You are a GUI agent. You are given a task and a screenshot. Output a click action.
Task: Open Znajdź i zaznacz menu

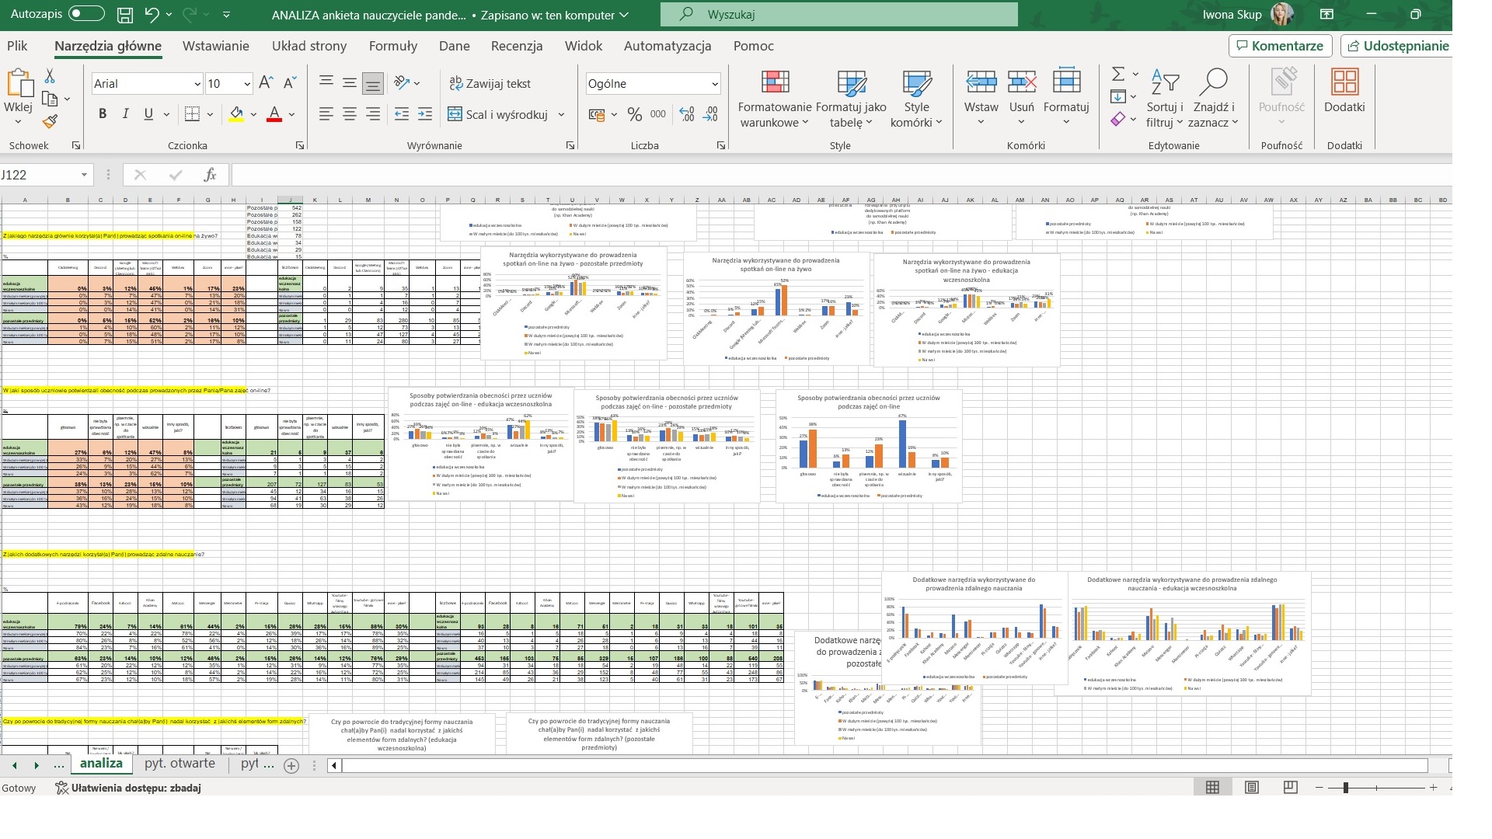[x=1213, y=99]
